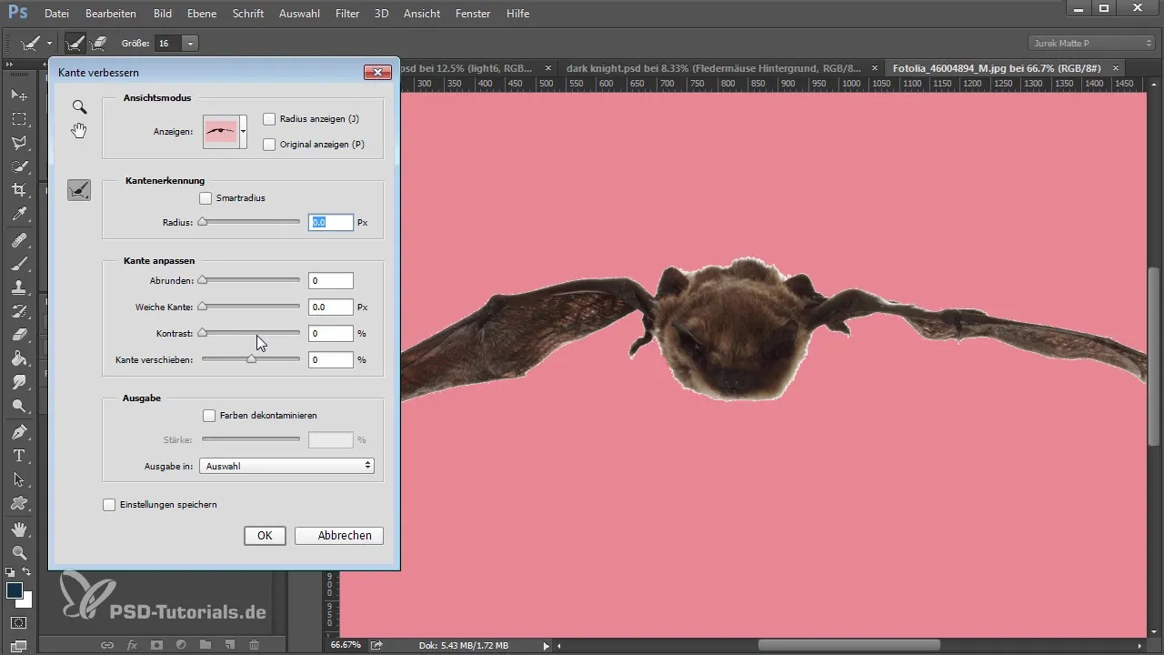The image size is (1164, 655).
Task: Open the Jurek Matte P workspace dropdown
Action: tap(1091, 43)
